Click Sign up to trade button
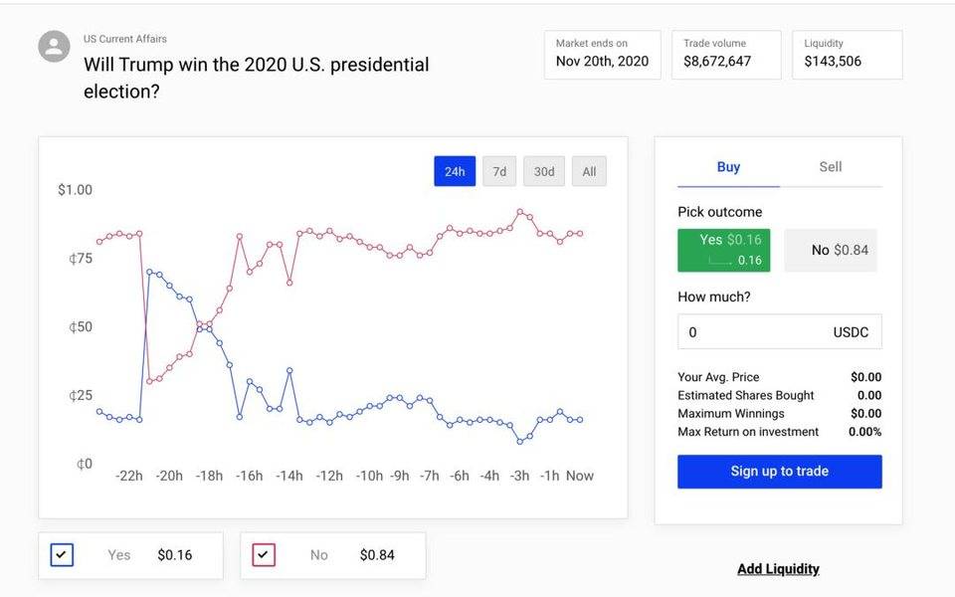This screenshot has width=955, height=597. coord(780,472)
